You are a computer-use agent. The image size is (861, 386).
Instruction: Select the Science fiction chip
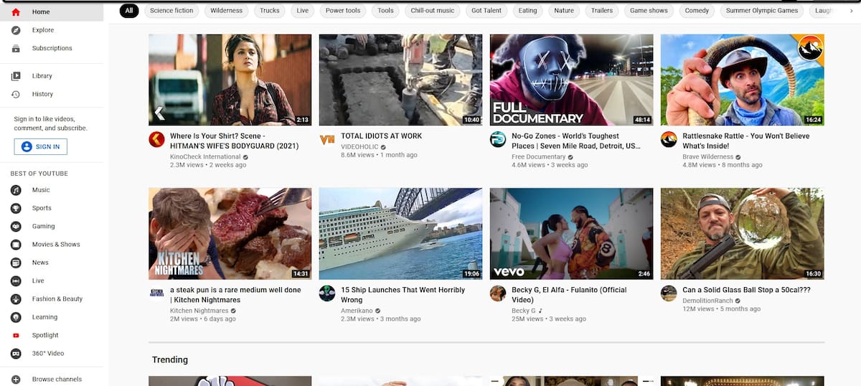pyautogui.click(x=171, y=11)
